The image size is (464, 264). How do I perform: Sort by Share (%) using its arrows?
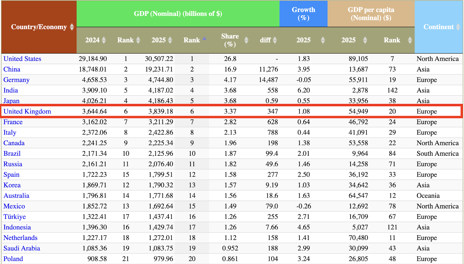point(246,40)
